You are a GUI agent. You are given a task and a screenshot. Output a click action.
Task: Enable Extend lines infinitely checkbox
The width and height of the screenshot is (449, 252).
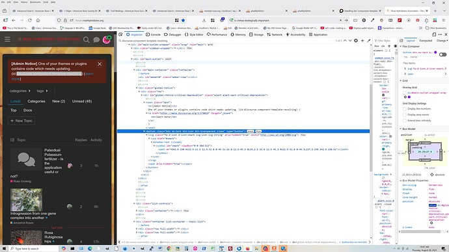(405, 120)
